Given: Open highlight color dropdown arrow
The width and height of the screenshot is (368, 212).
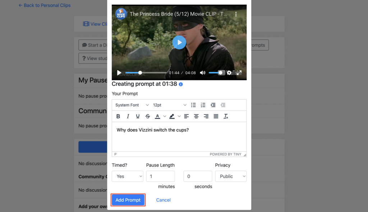Looking at the screenshot, I should tap(179, 116).
